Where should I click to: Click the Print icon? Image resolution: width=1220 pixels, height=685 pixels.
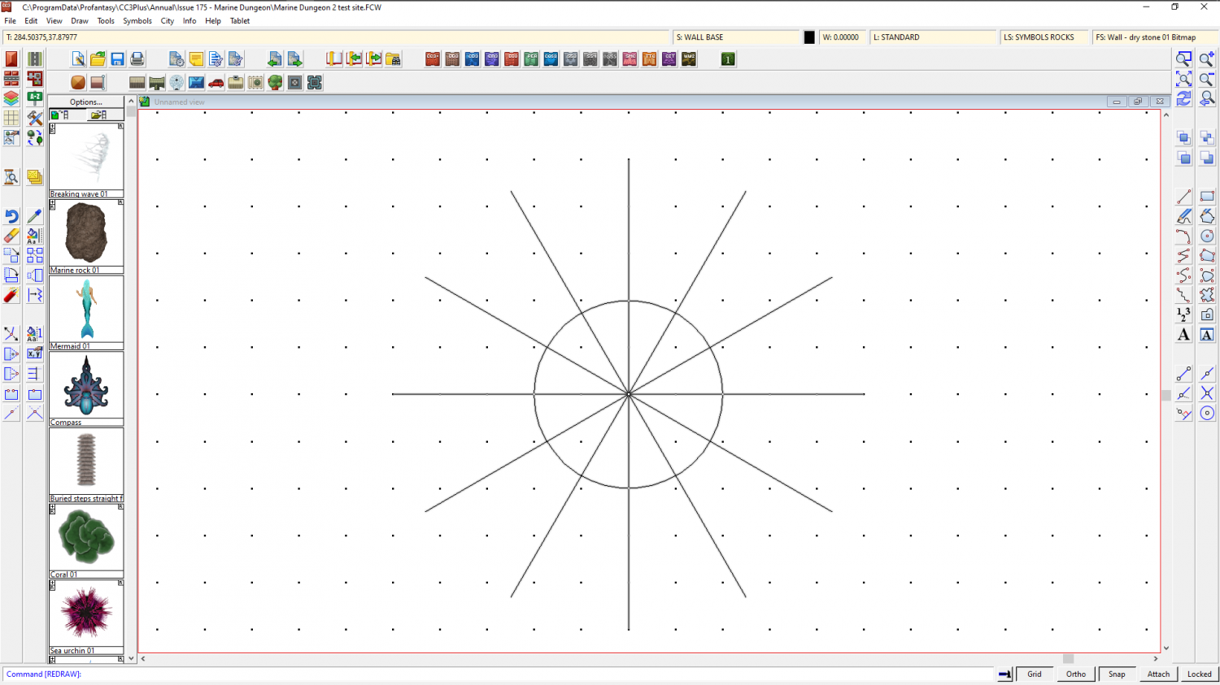[137, 59]
